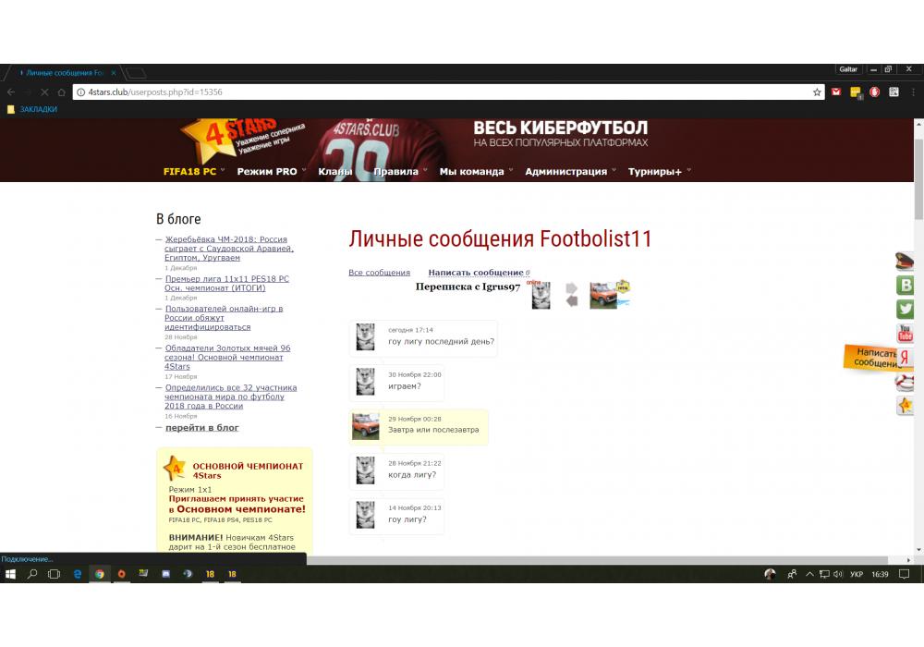Click Написать сообщение link above conversation
The width and height of the screenshot is (924, 647).
click(x=476, y=273)
